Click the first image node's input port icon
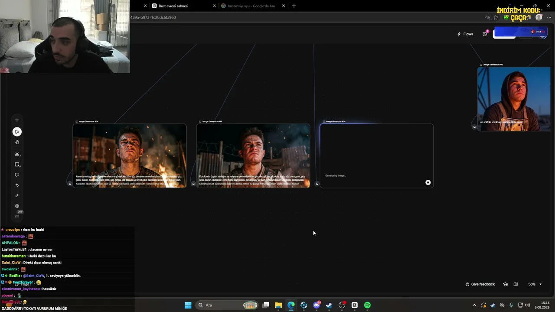The height and width of the screenshot is (312, 555). pos(70,184)
